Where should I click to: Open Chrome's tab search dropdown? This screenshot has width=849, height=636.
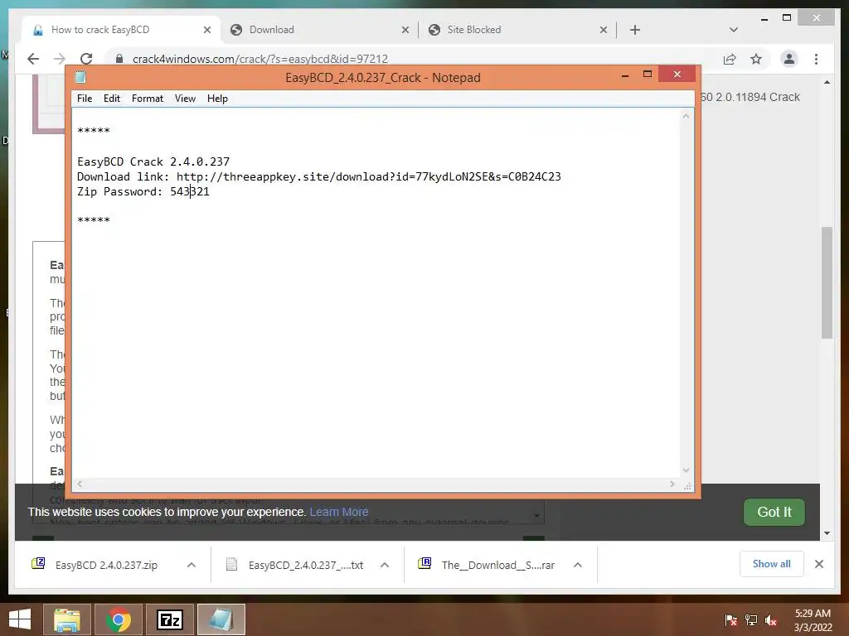[x=734, y=31]
